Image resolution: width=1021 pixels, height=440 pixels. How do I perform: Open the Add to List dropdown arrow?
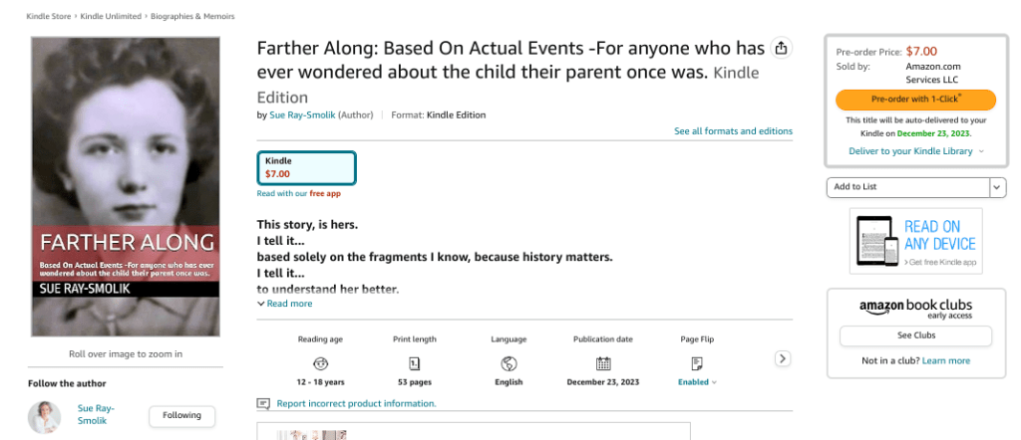point(997,187)
